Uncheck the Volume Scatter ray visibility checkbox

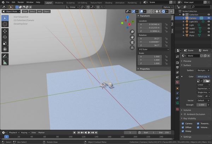pyautogui.click(x=198, y=127)
